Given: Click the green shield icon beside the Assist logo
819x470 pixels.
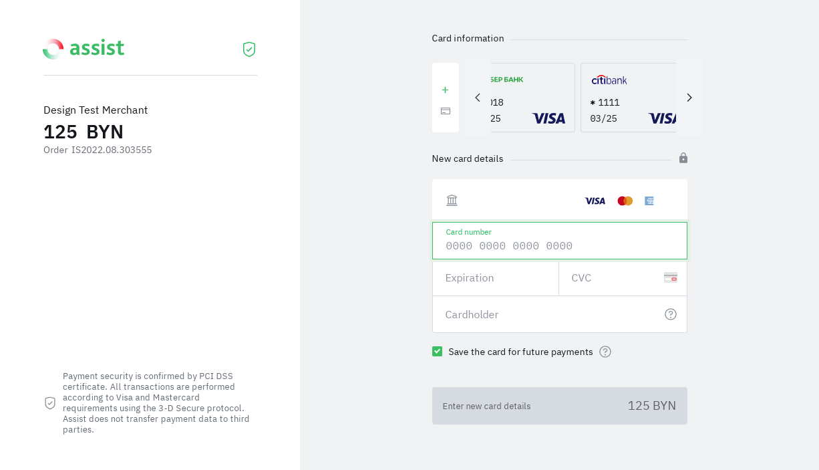Looking at the screenshot, I should coord(249,49).
